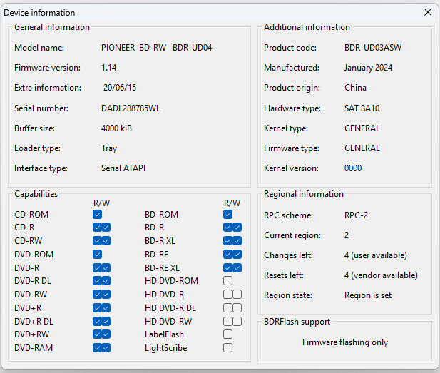Check the HD DVD-RW write checkbox
440x373 pixels.
click(x=237, y=322)
